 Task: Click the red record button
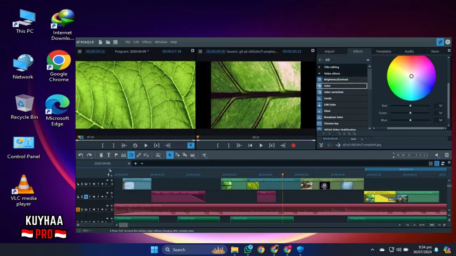[x=294, y=145]
